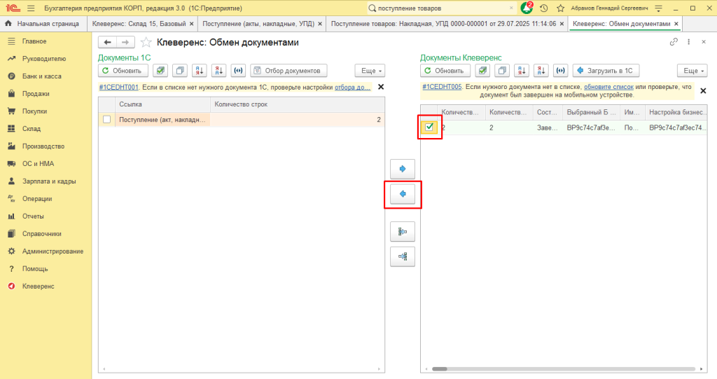Open the three-dot form options menu
Viewport: 717px width, 379px height.
(690, 42)
